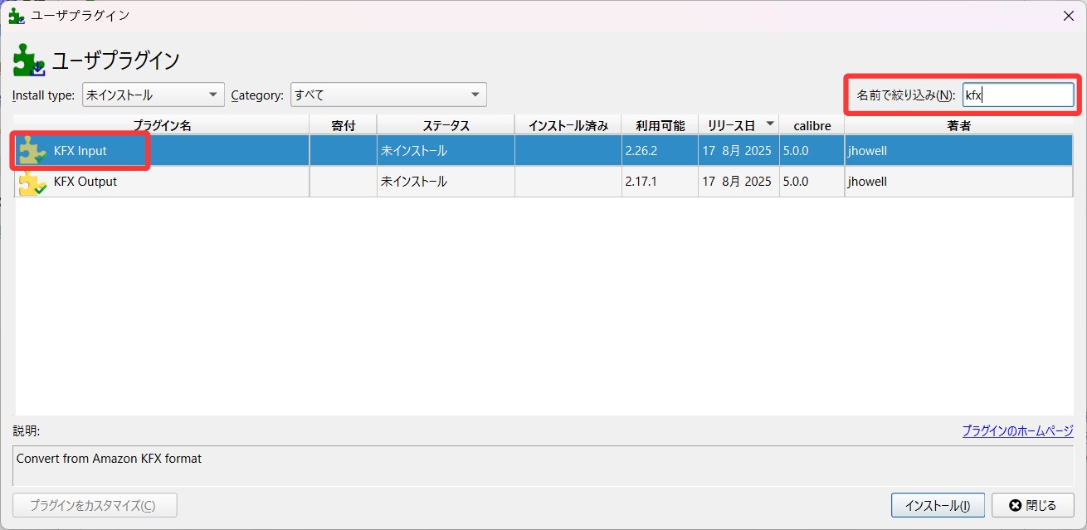Viewport: 1087px width, 530px height.
Task: Sort by ステータス column header
Action: 446,125
